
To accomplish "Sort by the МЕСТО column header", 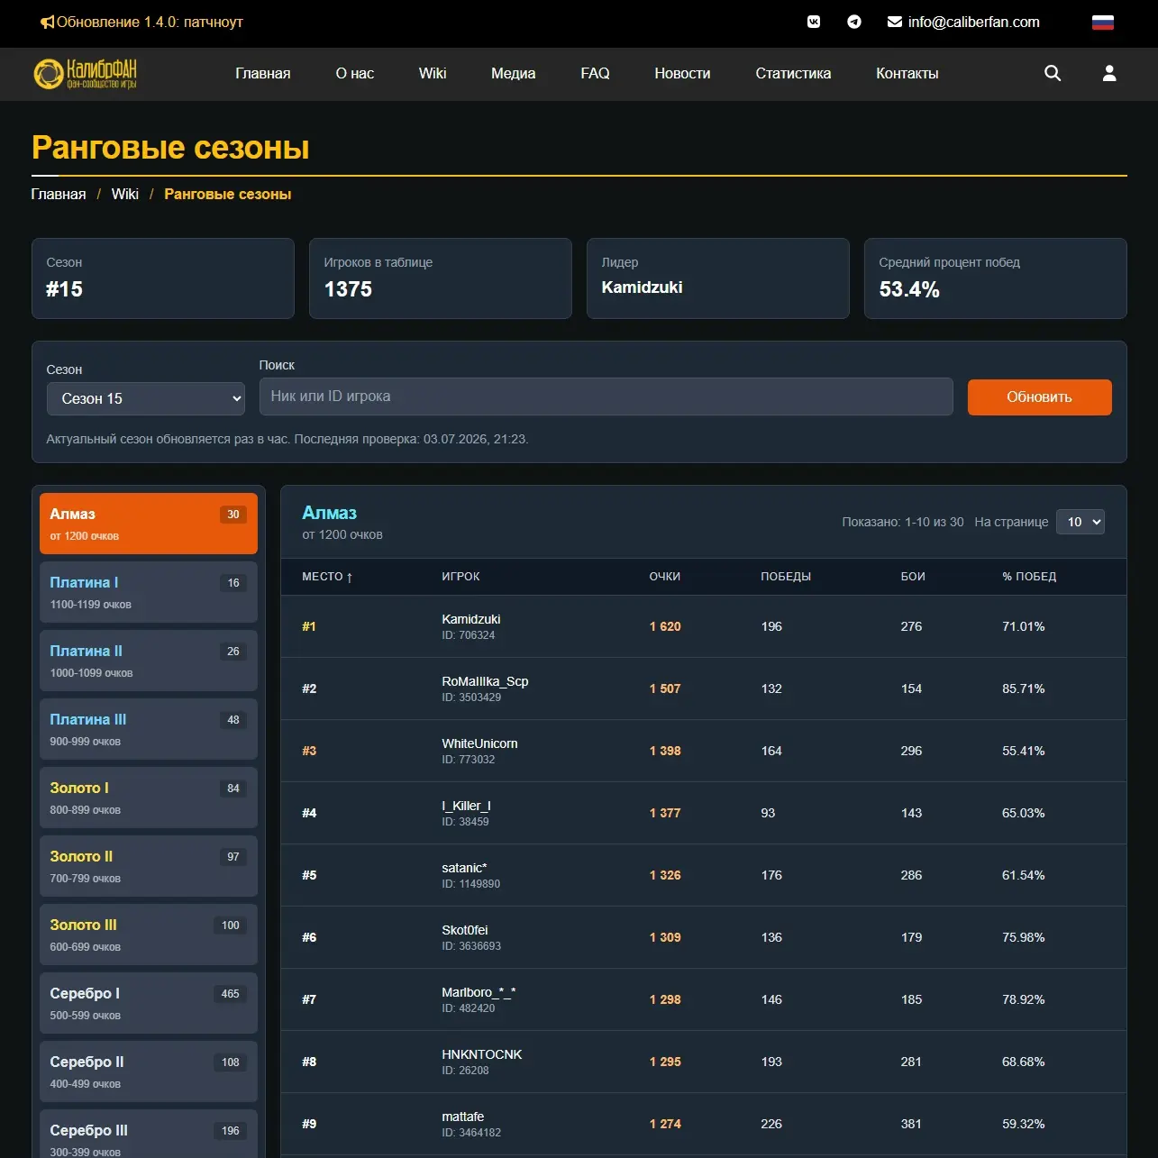I will pyautogui.click(x=327, y=577).
